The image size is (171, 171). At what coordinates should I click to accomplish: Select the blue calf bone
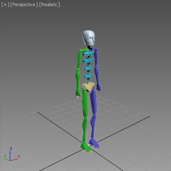click(93, 127)
